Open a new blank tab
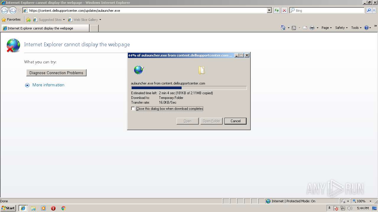Screen dimensions: 378x212 tap(94, 28)
